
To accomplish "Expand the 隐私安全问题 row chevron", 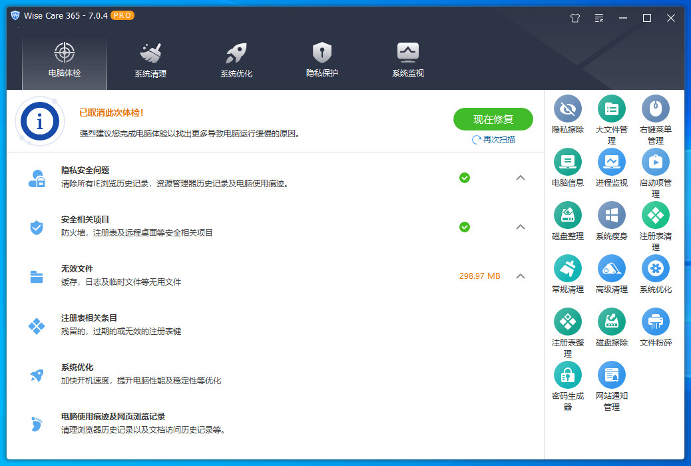I will (521, 178).
